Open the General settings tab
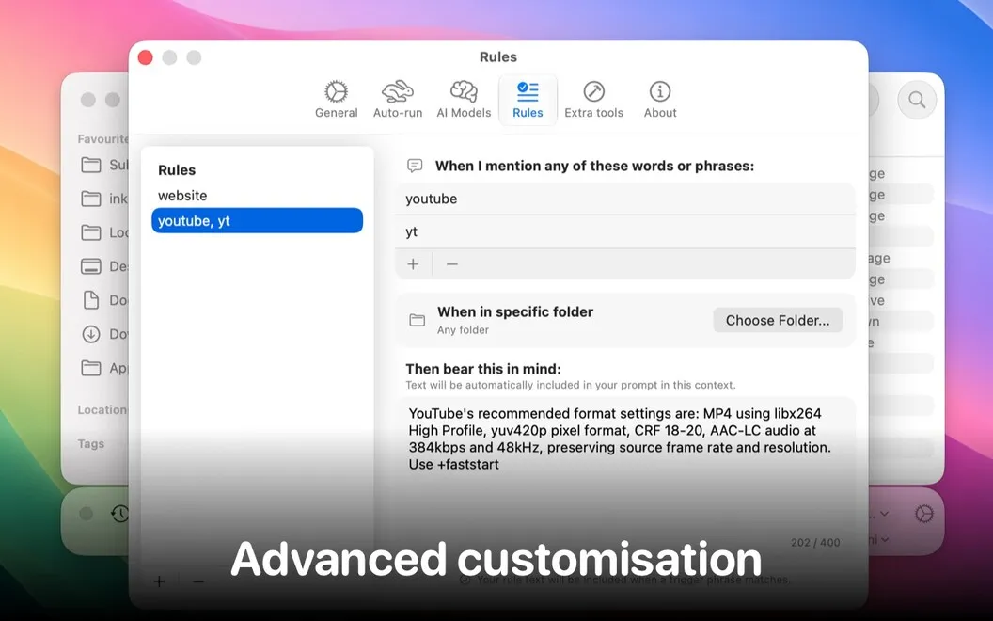The width and height of the screenshot is (993, 621). (x=337, y=100)
